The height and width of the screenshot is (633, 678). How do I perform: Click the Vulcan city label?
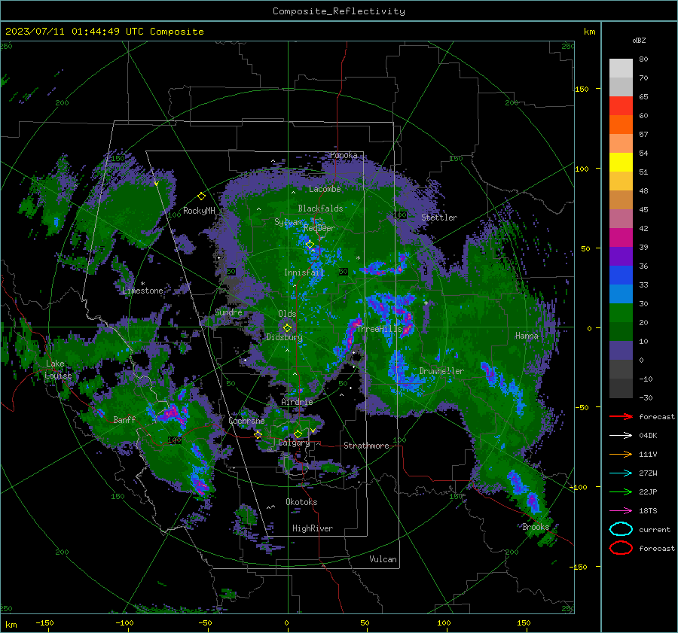[x=383, y=559]
